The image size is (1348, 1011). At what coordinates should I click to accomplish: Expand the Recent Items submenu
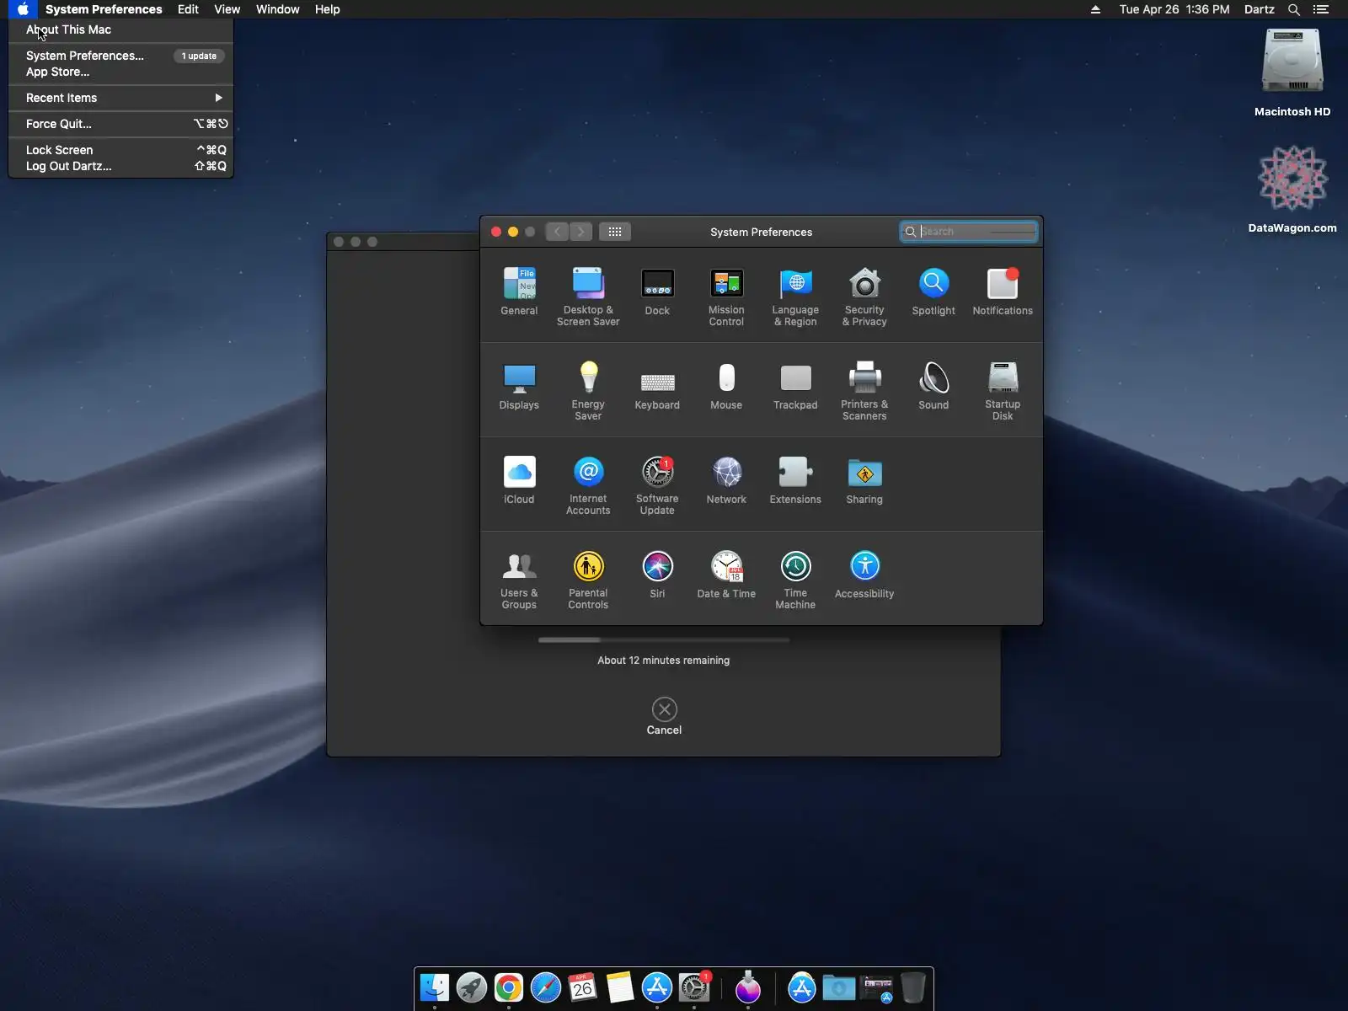pos(120,98)
